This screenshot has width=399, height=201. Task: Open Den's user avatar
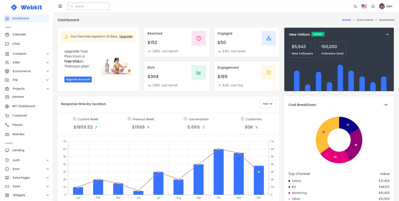[382, 6]
